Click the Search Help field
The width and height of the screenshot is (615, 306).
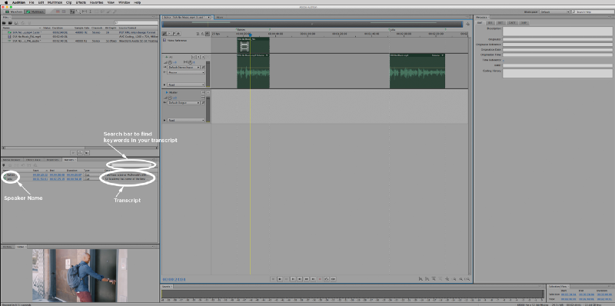[x=593, y=12]
